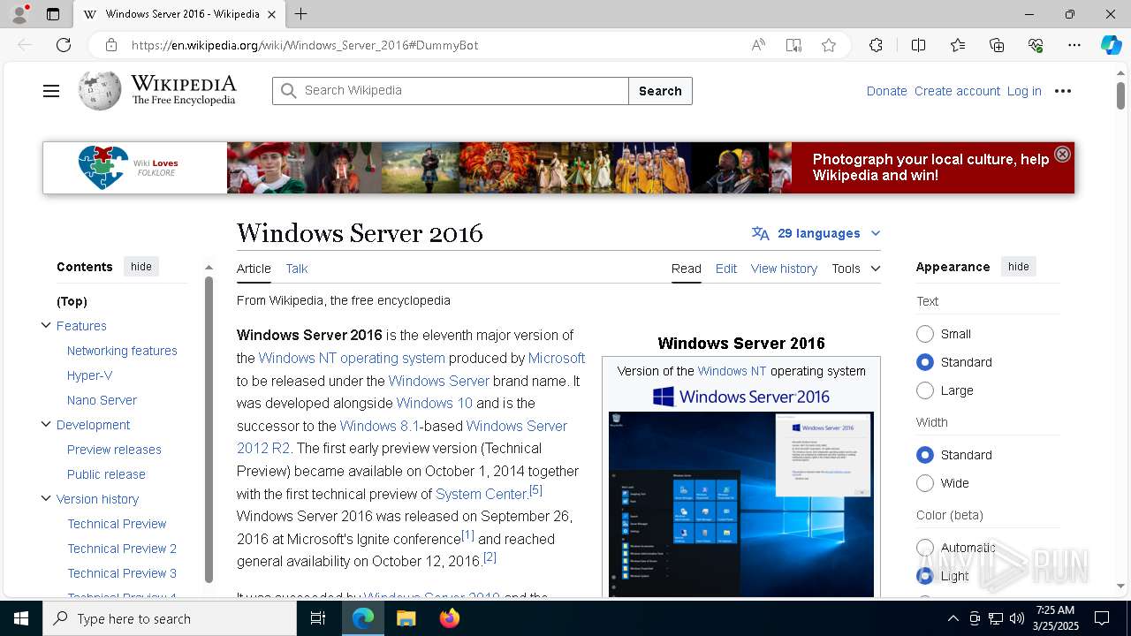The image size is (1131, 636).
Task: Open Task View on the taskbar
Action: tap(318, 618)
